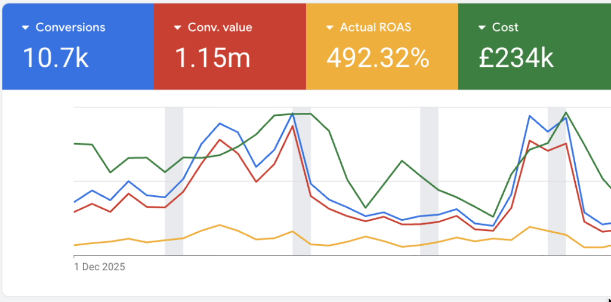Screen dimensions: 611x302
Task: Open the Conversions metric dropdown arrow
Action: pos(26,27)
